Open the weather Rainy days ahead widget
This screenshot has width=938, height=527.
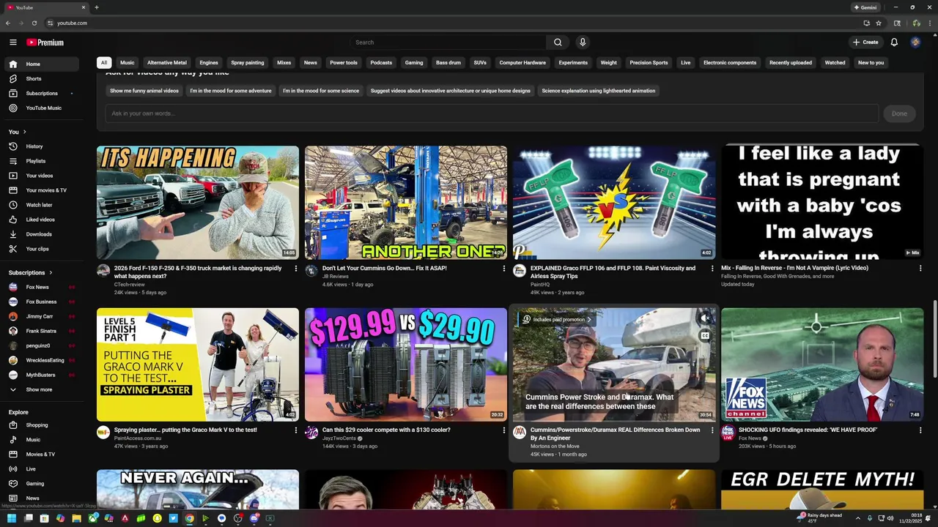819,518
